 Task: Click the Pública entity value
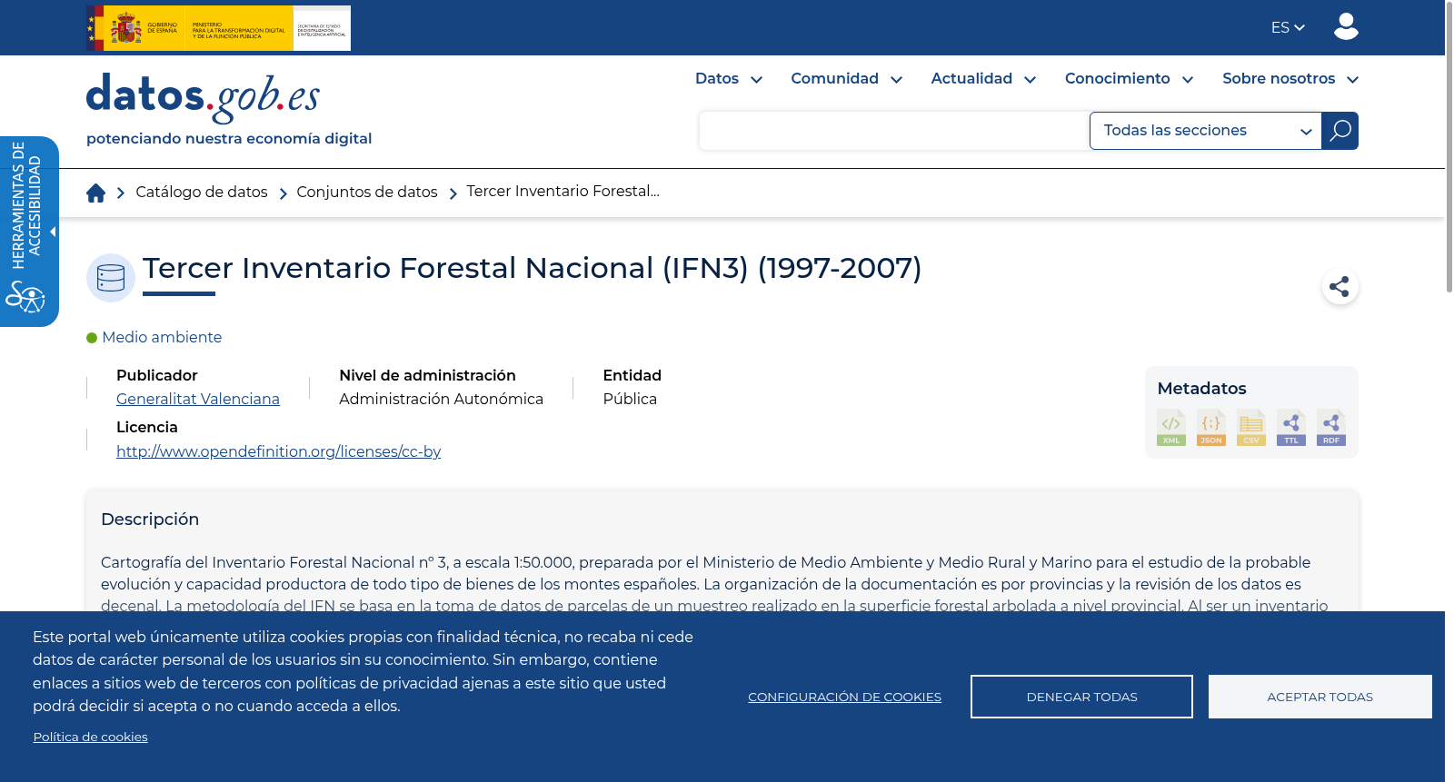630,399
